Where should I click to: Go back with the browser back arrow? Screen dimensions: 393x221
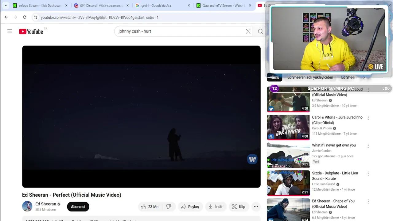(x=6, y=17)
